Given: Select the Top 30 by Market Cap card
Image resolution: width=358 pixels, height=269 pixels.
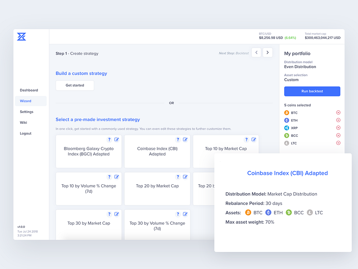Looking at the screenshot, I should click(89, 226).
